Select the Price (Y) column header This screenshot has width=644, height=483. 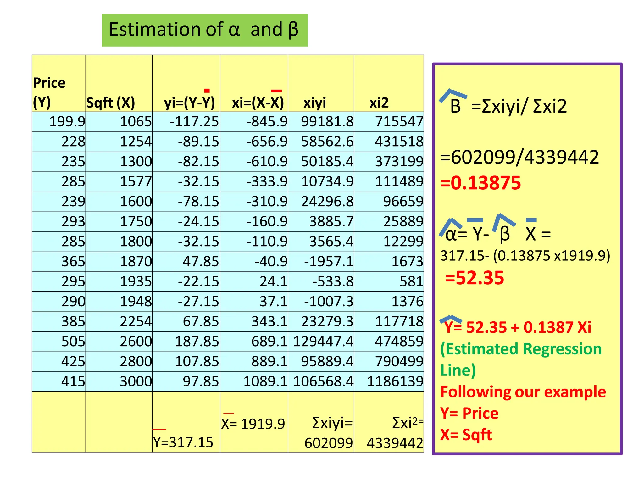pos(49,93)
